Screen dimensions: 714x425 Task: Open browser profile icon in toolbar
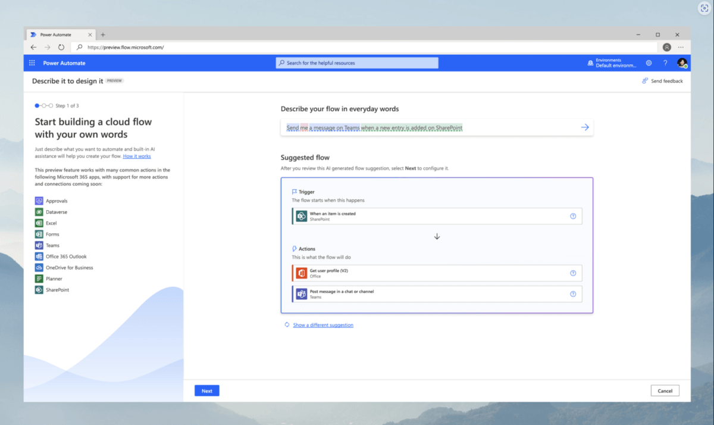tap(667, 47)
